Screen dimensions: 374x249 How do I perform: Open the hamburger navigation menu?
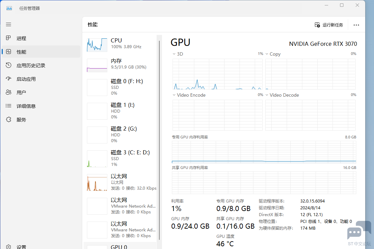click(x=8, y=24)
